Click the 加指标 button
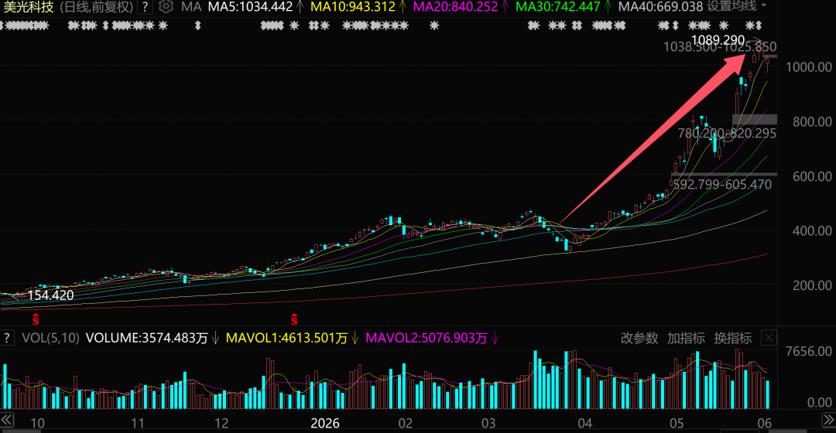Image resolution: width=836 pixels, height=433 pixels. coord(686,338)
